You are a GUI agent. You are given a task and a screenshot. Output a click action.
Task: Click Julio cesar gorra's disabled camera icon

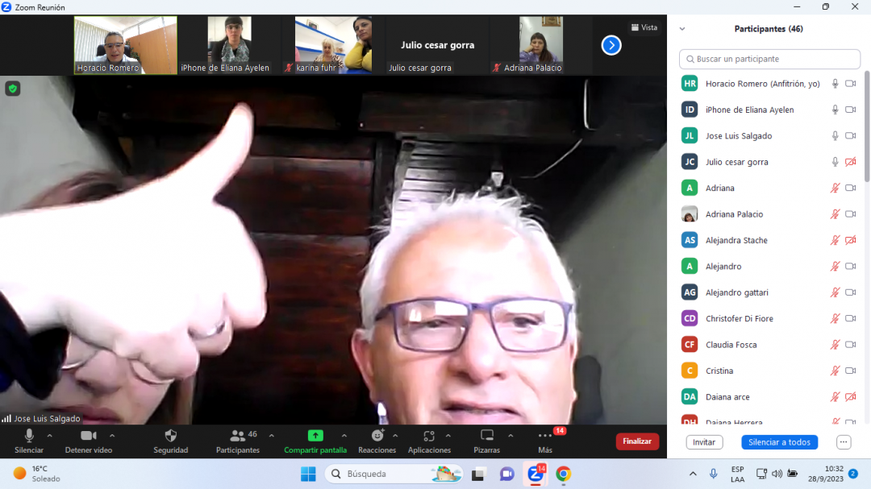pos(851,162)
